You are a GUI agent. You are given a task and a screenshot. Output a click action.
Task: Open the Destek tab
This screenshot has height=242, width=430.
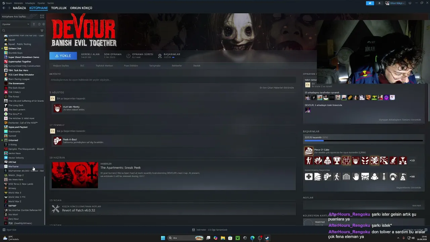click(197, 66)
